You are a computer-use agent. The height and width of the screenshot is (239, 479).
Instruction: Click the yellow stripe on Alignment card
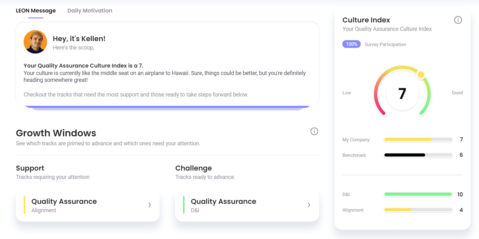pyautogui.click(x=24, y=205)
